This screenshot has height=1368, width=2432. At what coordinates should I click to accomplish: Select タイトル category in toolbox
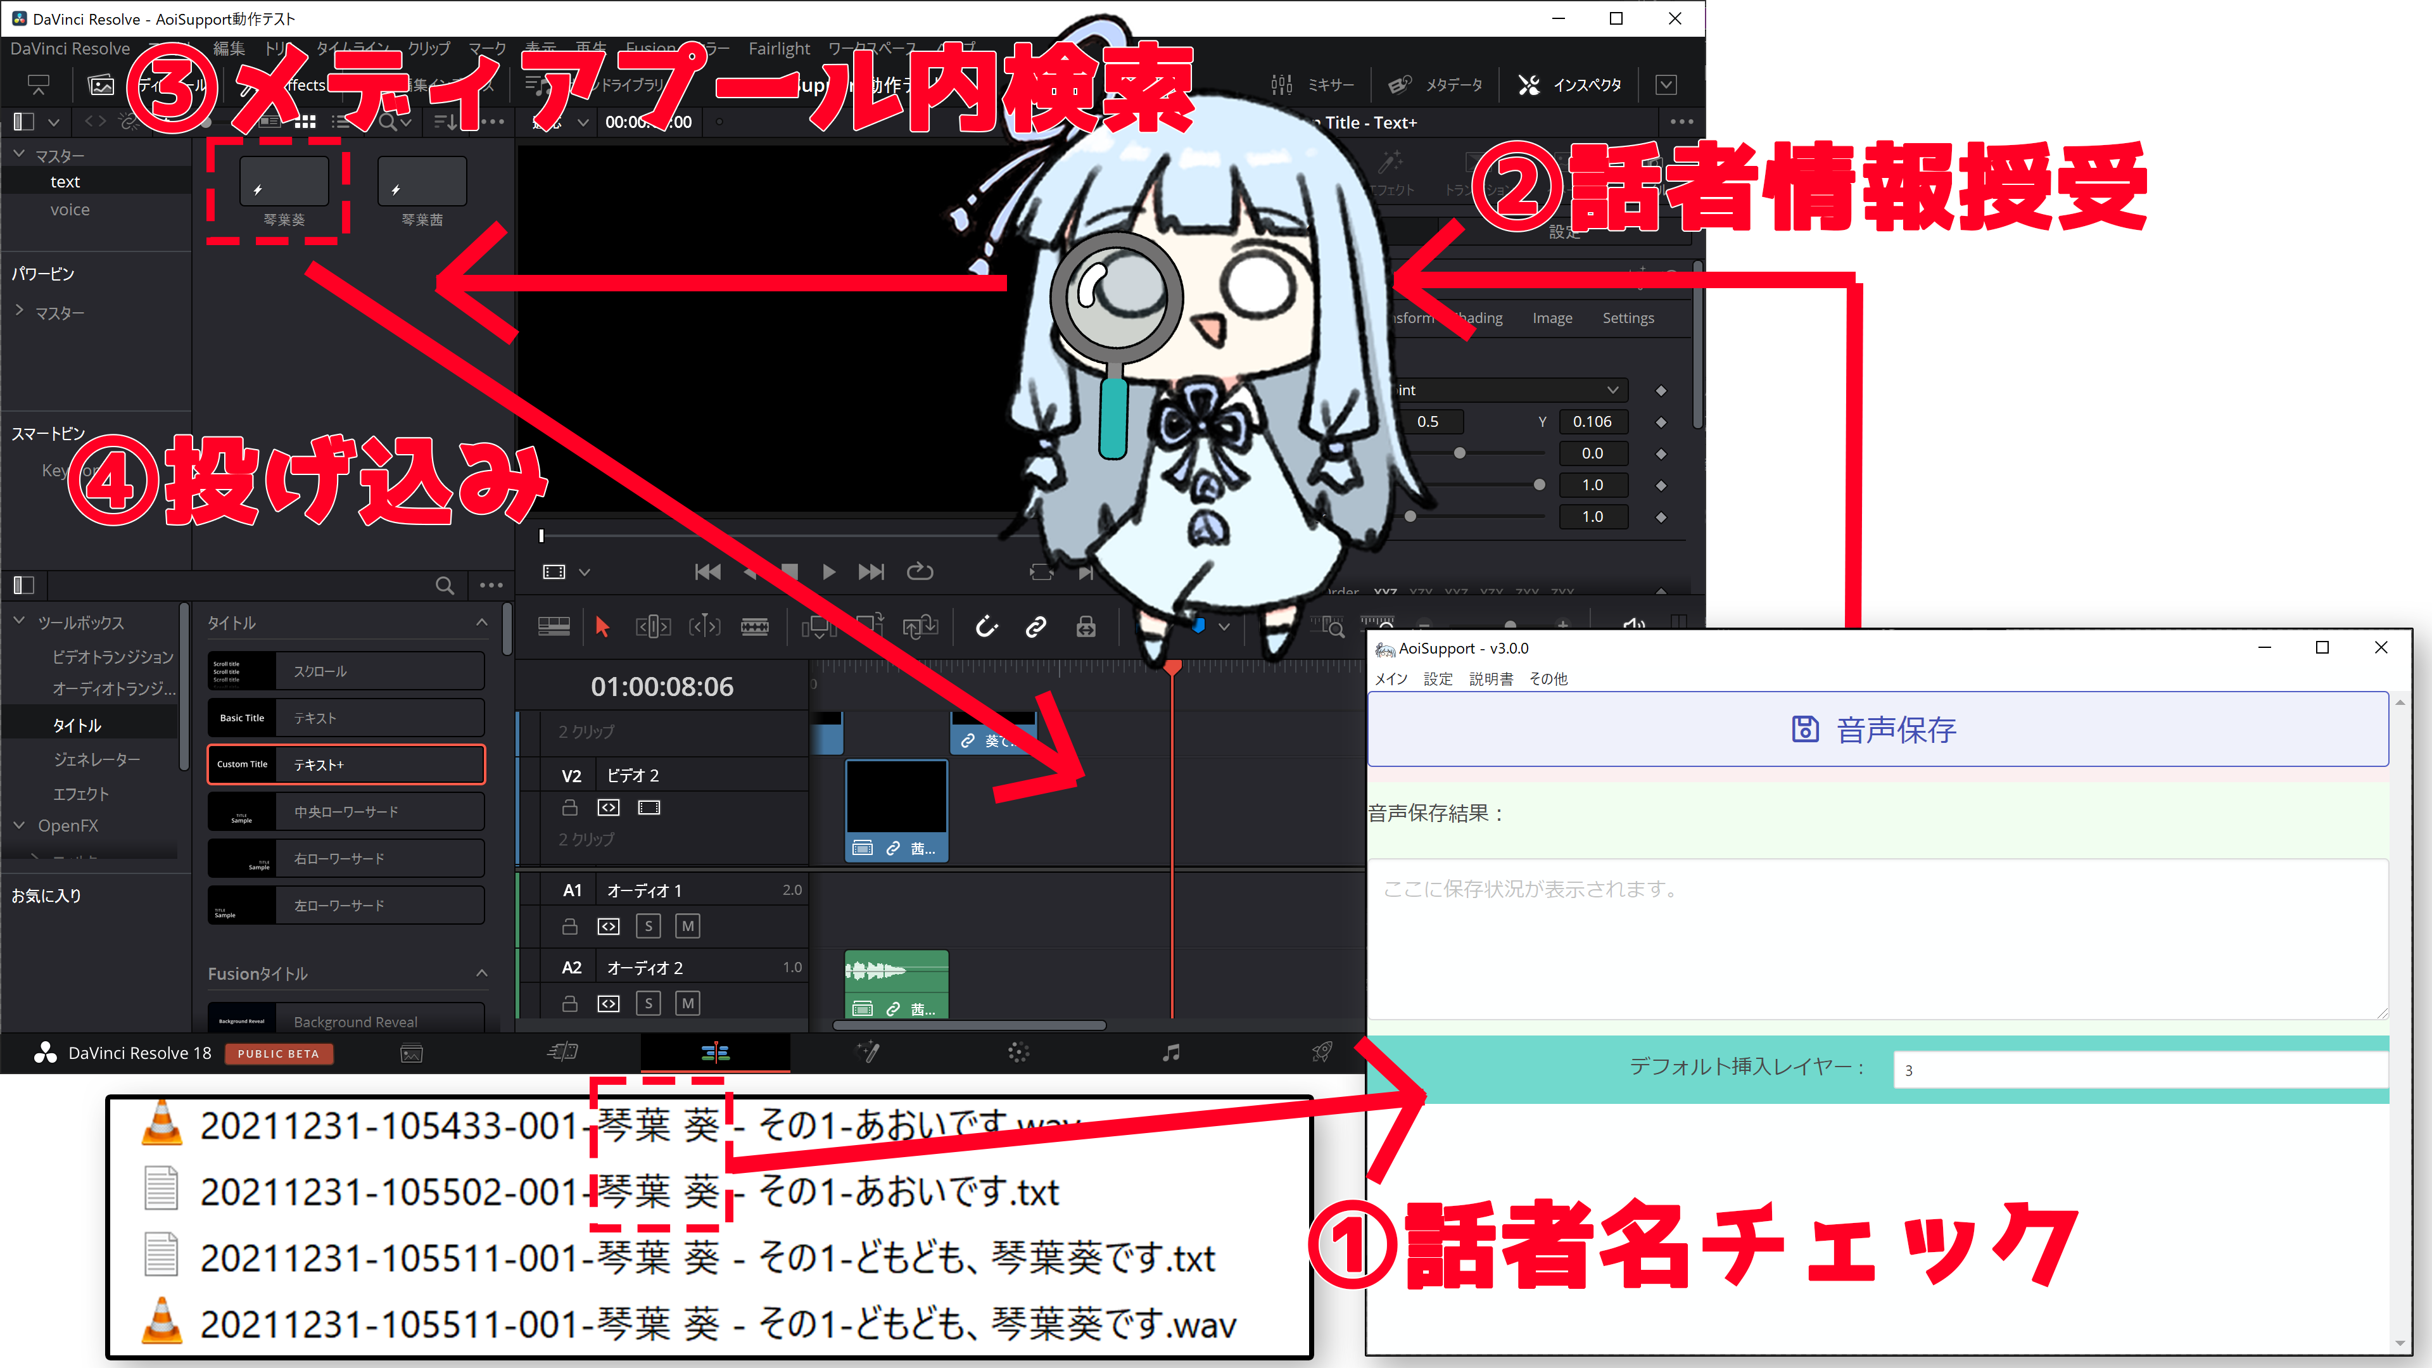pos(77,725)
